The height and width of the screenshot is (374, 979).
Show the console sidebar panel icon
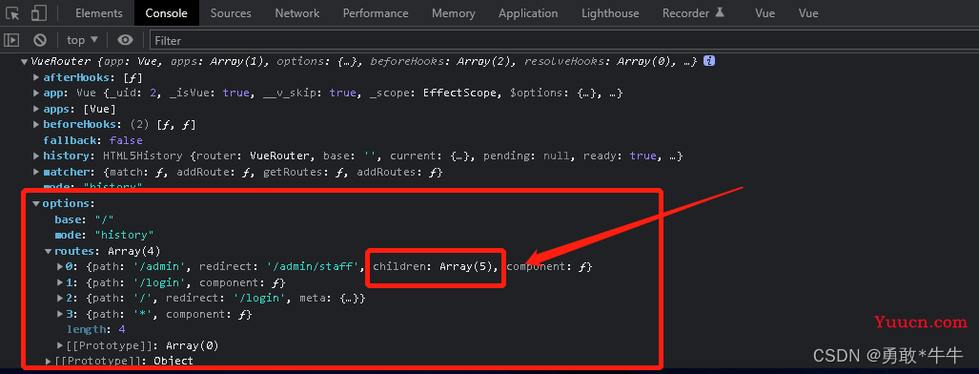click(11, 40)
